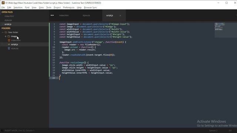Viewport: 237px width, 133px height.
Task: Open the Edit menu
Action: click(9, 7)
